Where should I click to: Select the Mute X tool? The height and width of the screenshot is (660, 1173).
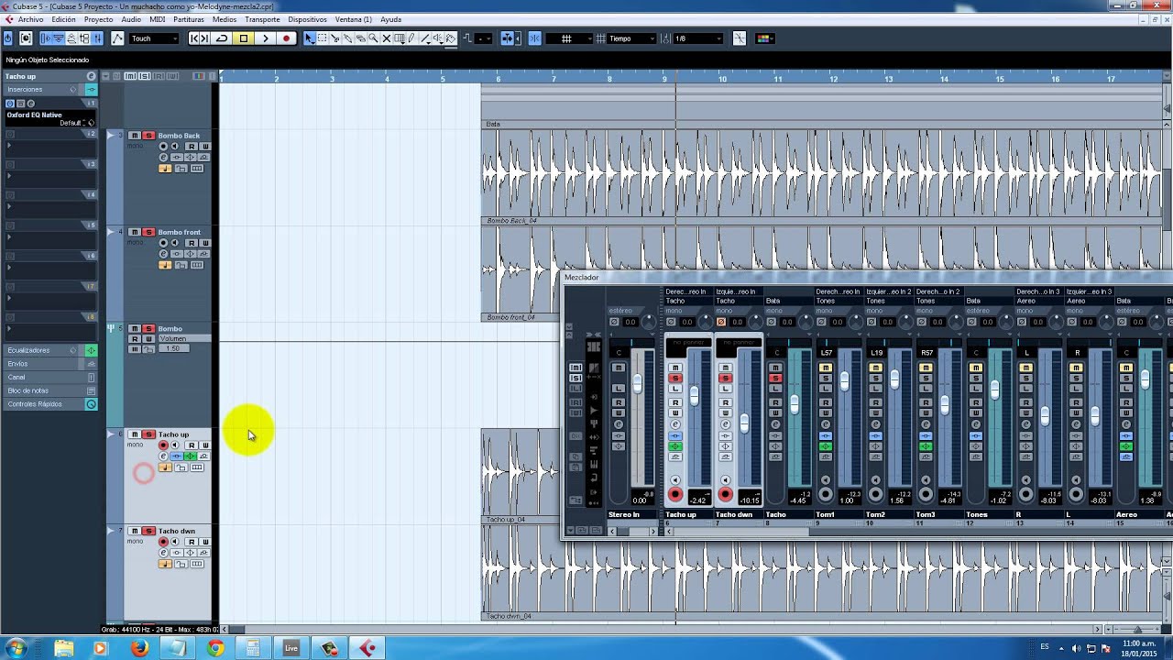[387, 38]
